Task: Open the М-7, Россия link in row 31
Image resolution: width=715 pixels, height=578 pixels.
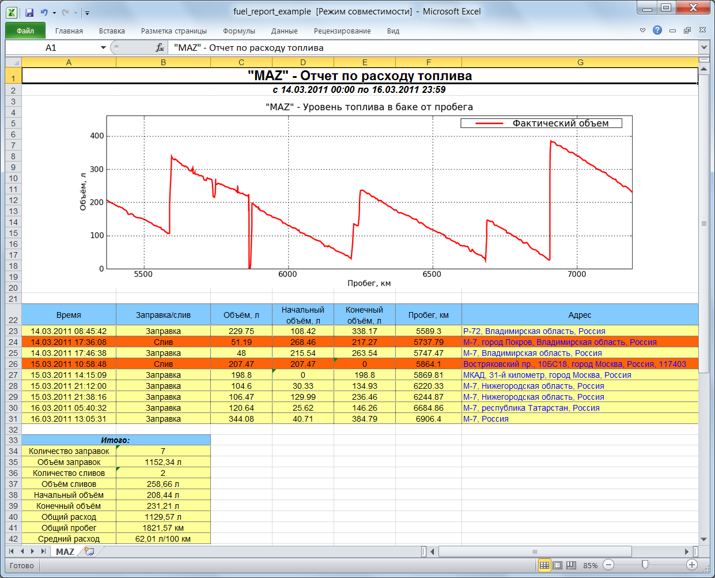Action: [x=486, y=419]
